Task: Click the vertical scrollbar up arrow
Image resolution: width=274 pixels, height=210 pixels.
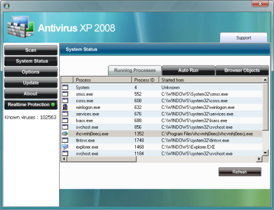Action: point(265,80)
